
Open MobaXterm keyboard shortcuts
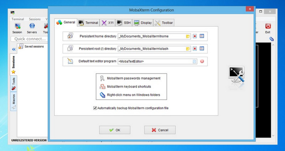129,86
